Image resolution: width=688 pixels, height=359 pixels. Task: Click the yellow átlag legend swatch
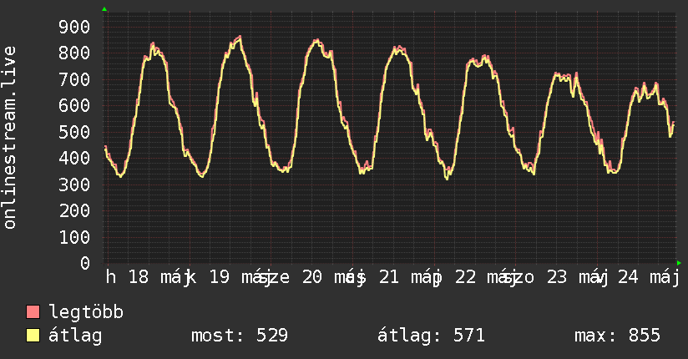coord(33,336)
